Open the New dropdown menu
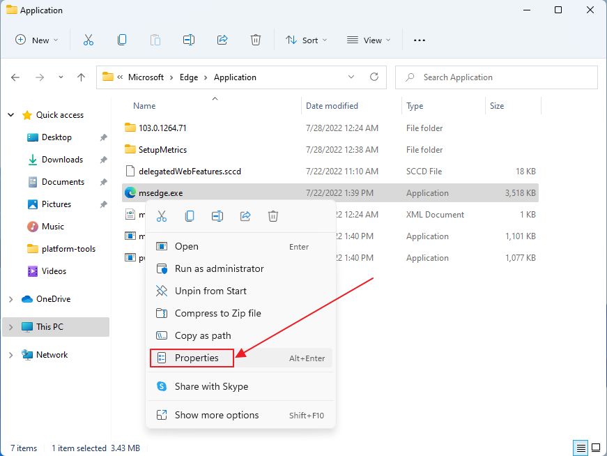 pyautogui.click(x=37, y=40)
